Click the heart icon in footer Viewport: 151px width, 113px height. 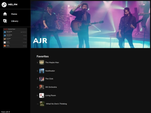pyautogui.click(x=9, y=112)
